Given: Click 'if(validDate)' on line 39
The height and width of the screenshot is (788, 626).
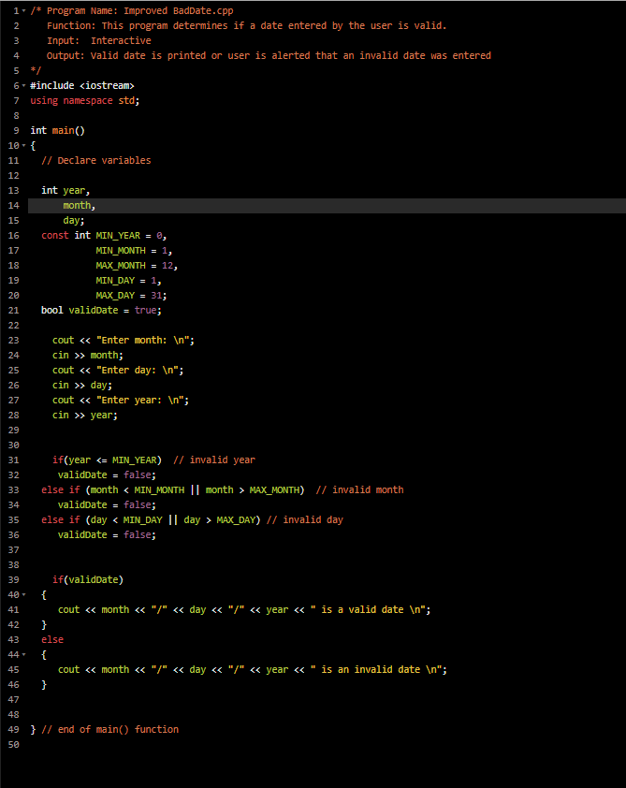Looking at the screenshot, I should click(88, 579).
